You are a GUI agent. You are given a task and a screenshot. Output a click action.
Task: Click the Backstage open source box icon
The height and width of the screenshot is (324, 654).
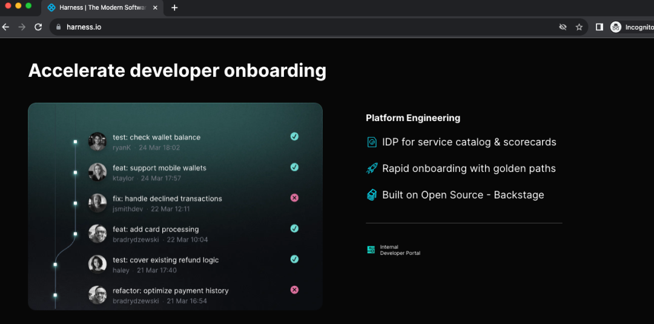point(372,195)
